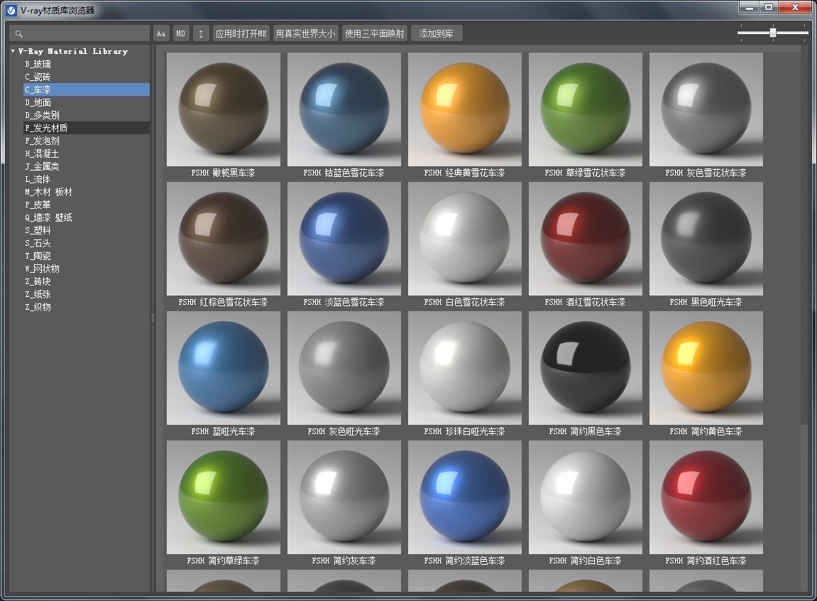Image resolution: width=817 pixels, height=601 pixels.
Task: Open the S_石头 category
Action: [x=38, y=243]
